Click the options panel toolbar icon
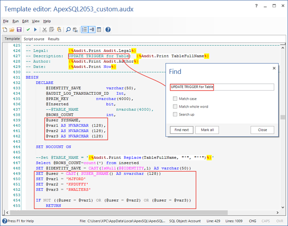Image resolution: width=288 pixels, height=226 pixels. 99,30
